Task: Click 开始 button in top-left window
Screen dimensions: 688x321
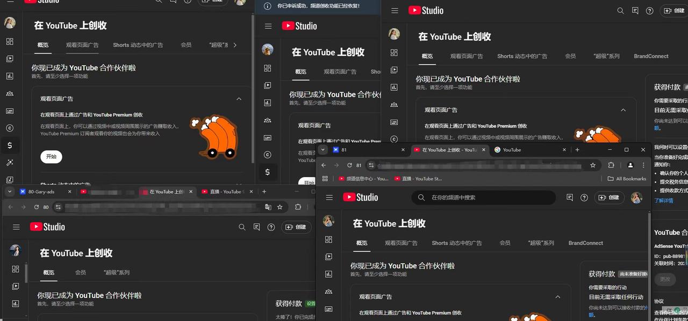Action: click(51, 157)
